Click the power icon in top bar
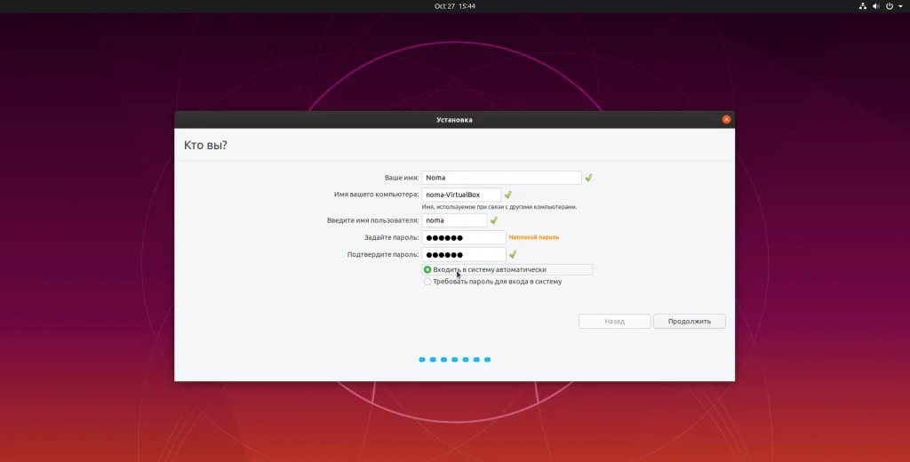The height and width of the screenshot is (462, 910). (889, 6)
